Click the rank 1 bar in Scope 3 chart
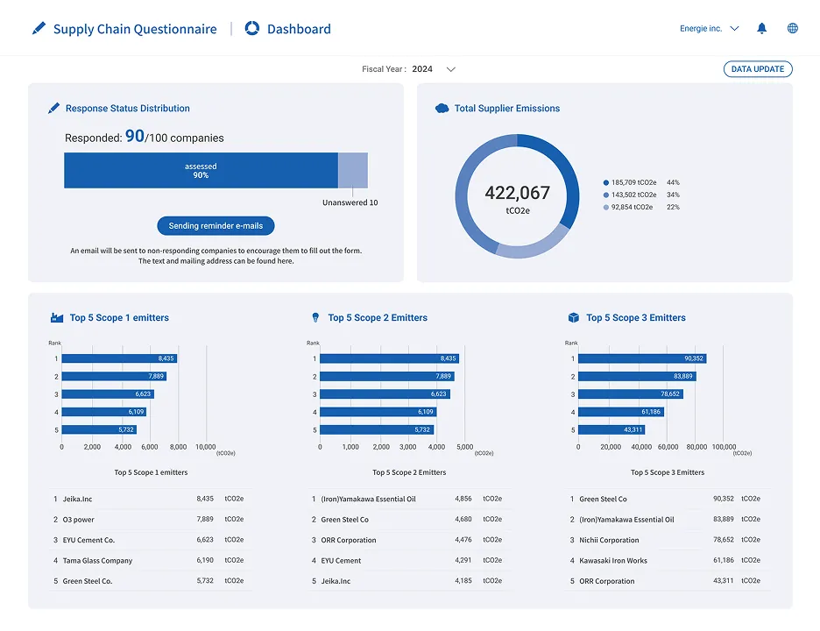Viewport: 820px width, 631px height. tap(641, 358)
